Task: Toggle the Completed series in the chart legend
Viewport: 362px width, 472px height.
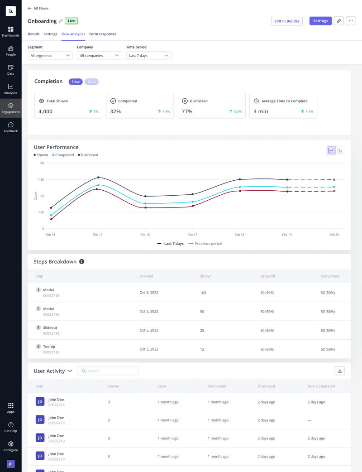Action: pos(63,155)
